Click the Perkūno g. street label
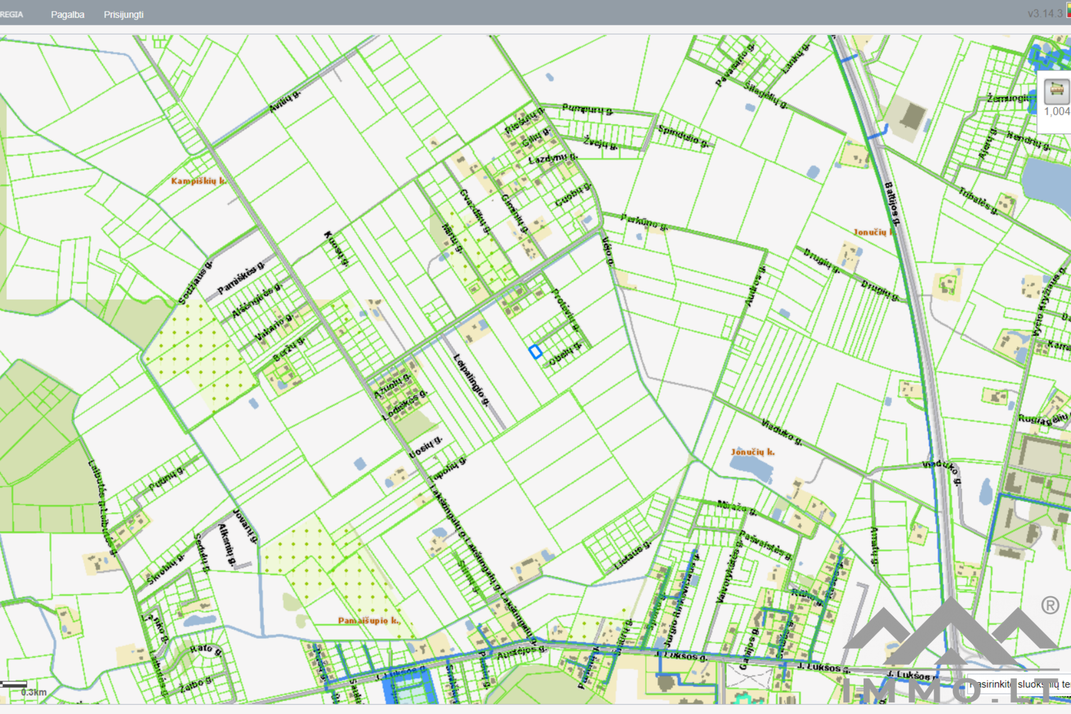This screenshot has height=714, width=1071. (x=643, y=221)
